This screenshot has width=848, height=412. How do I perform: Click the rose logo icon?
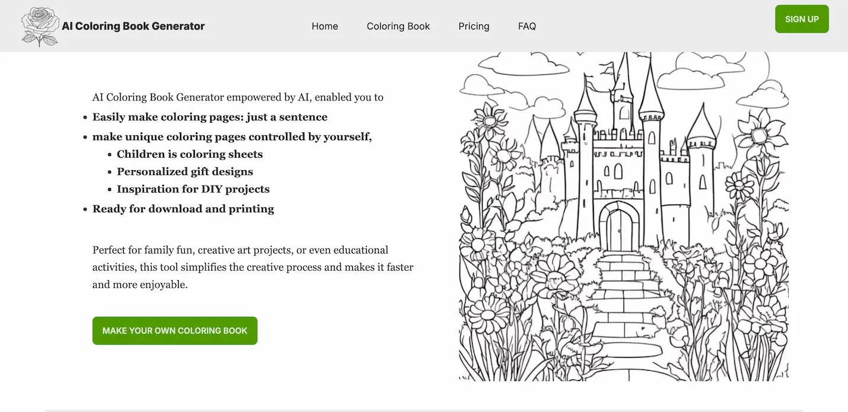pyautogui.click(x=39, y=26)
